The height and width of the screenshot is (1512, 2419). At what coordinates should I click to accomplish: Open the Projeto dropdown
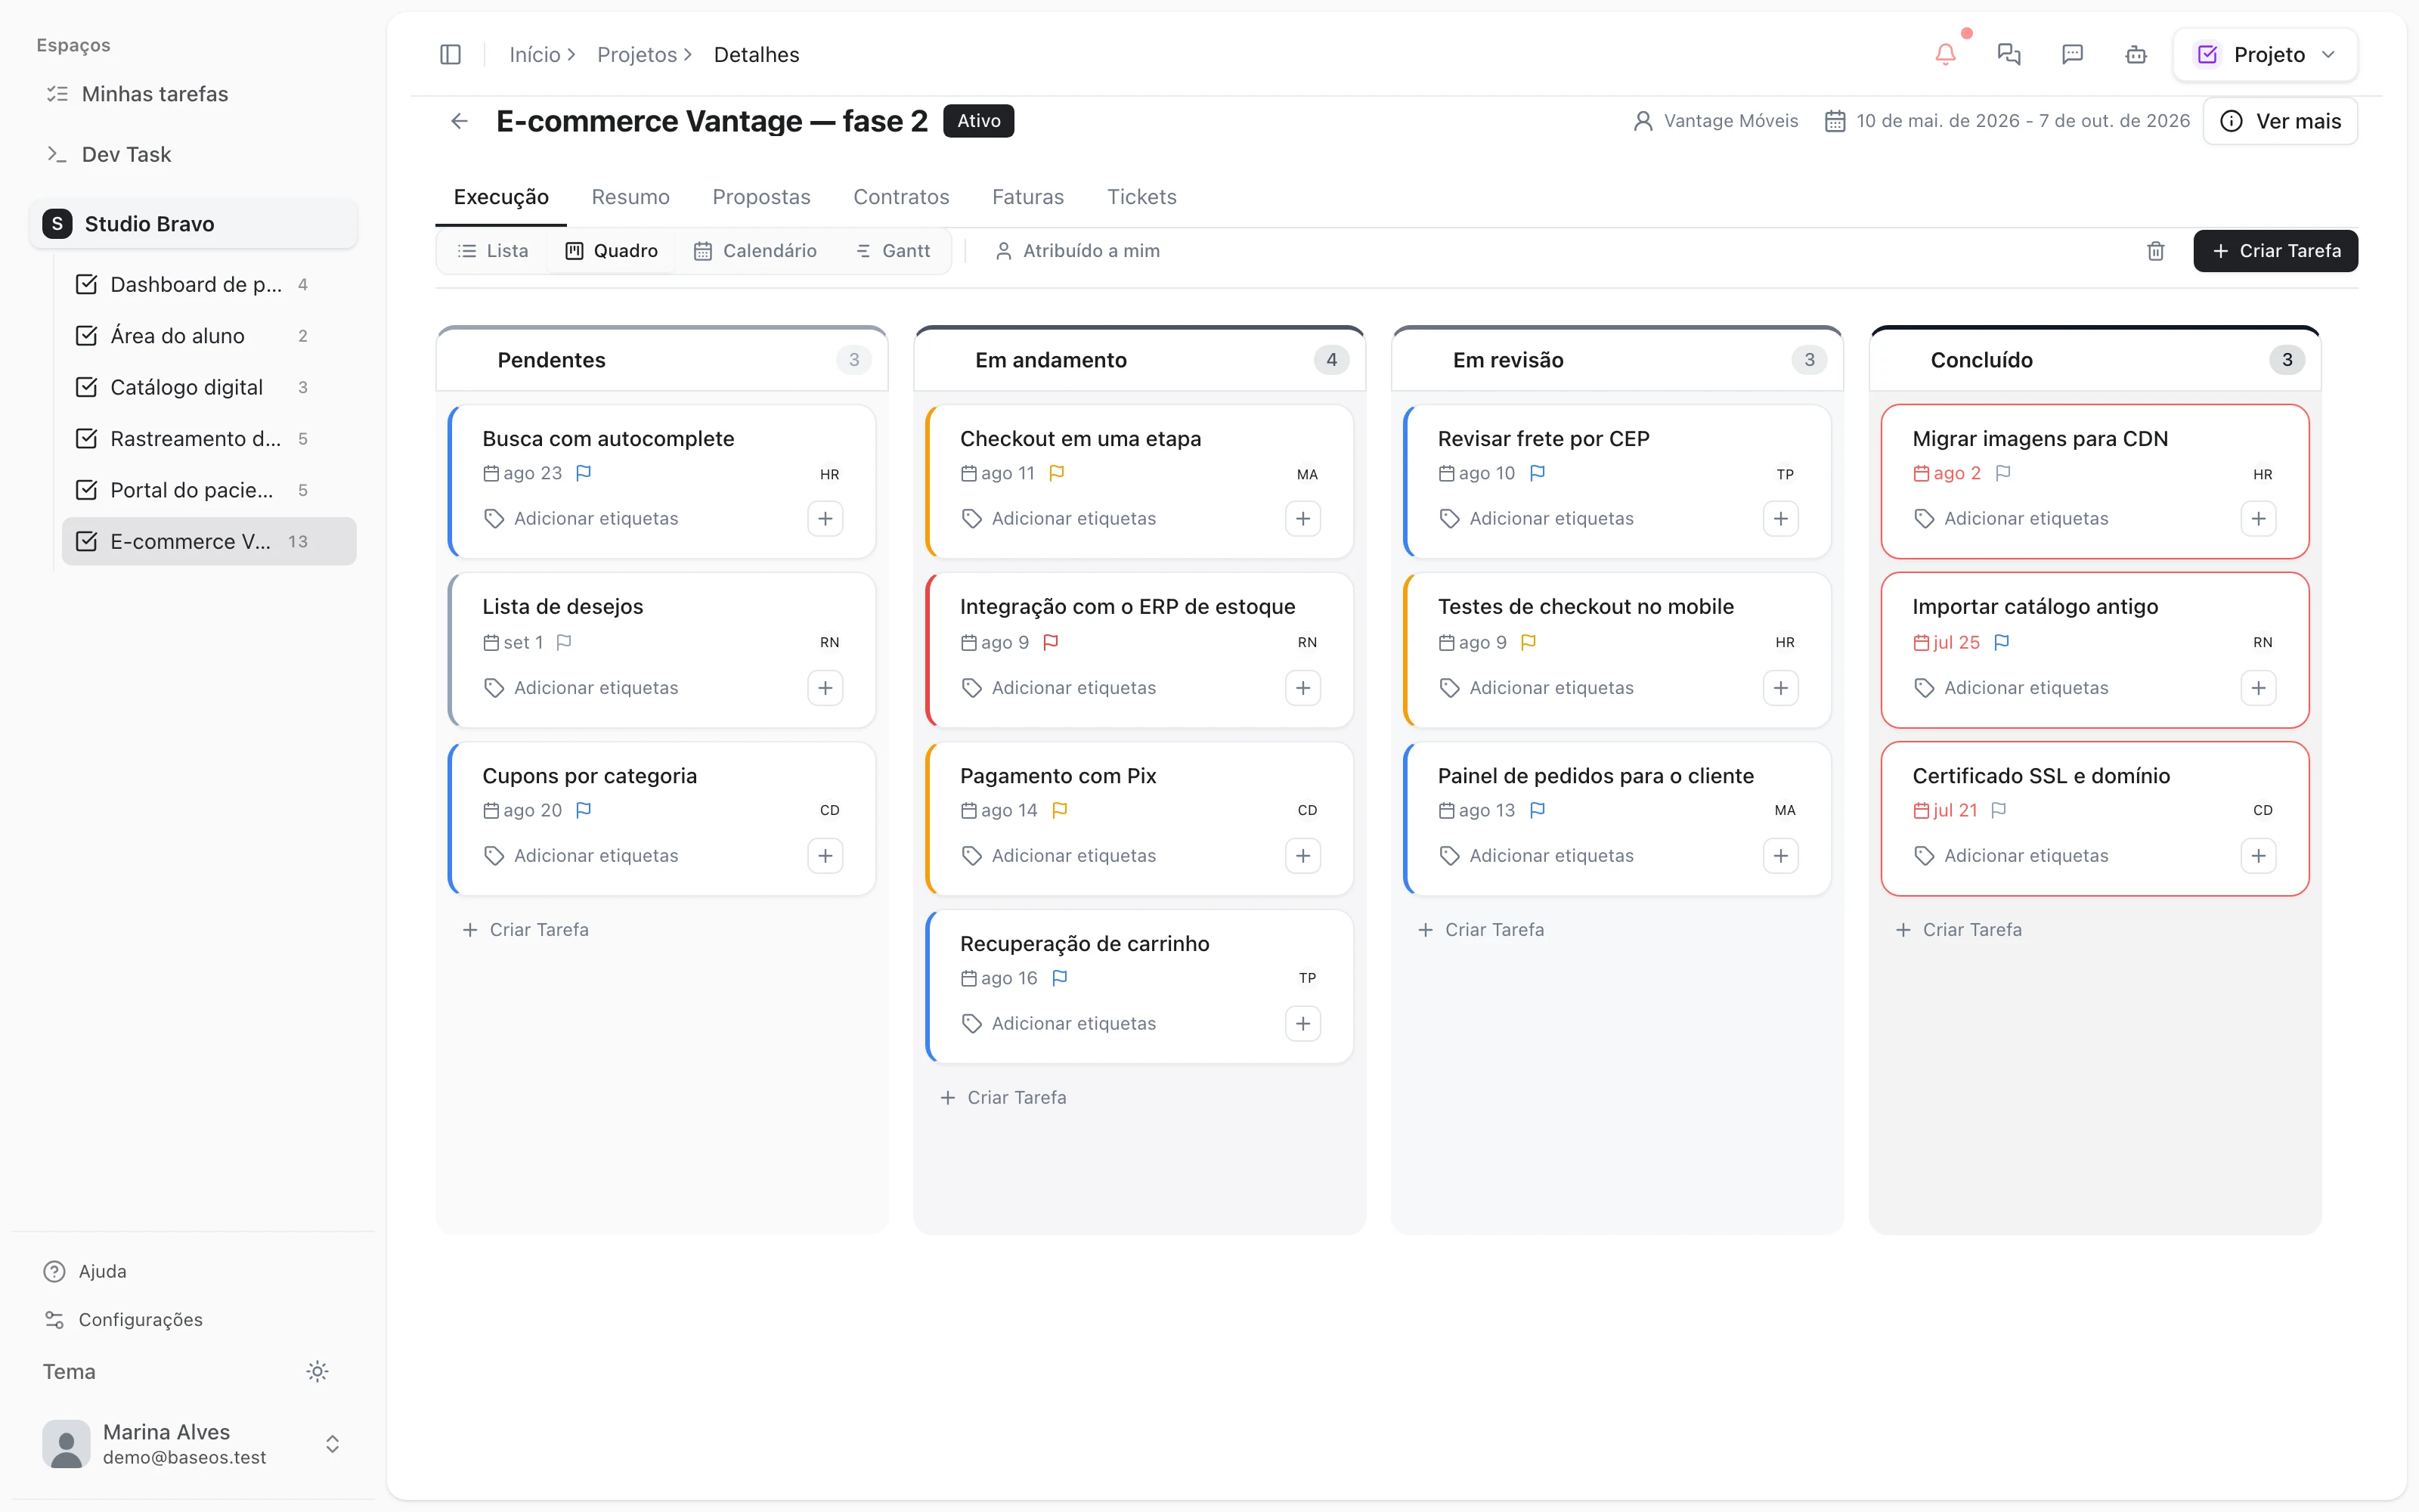[2265, 54]
